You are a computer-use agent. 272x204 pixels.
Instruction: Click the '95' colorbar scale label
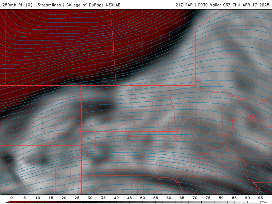coord(260,198)
